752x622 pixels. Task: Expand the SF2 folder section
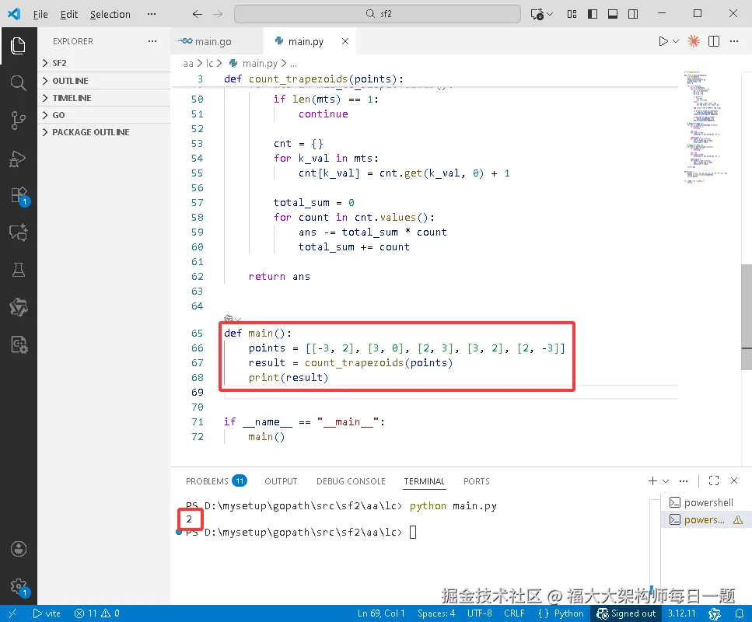coord(104,63)
